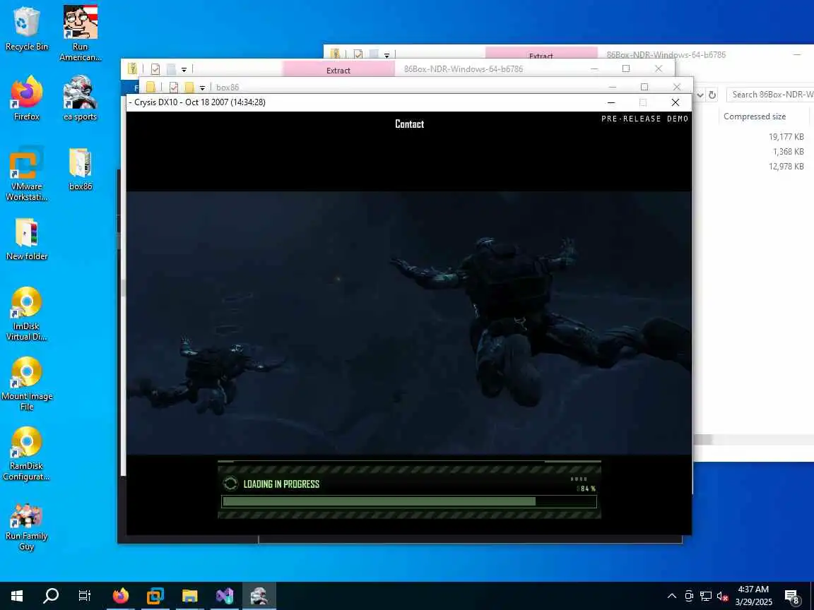
Task: Open the Action Center notifications
Action: (791, 596)
